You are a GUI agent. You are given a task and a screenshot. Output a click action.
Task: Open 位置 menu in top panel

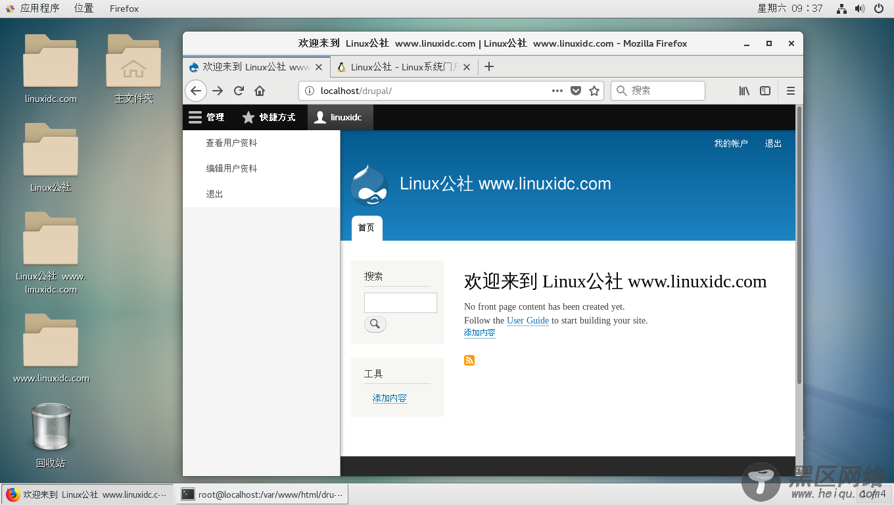click(83, 9)
